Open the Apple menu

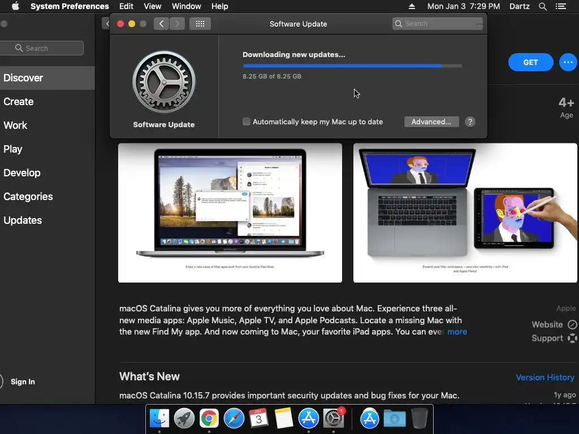click(15, 6)
